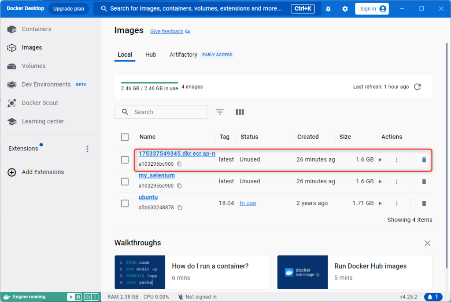
Task: Open the Containers section icon
Action: [12, 29]
